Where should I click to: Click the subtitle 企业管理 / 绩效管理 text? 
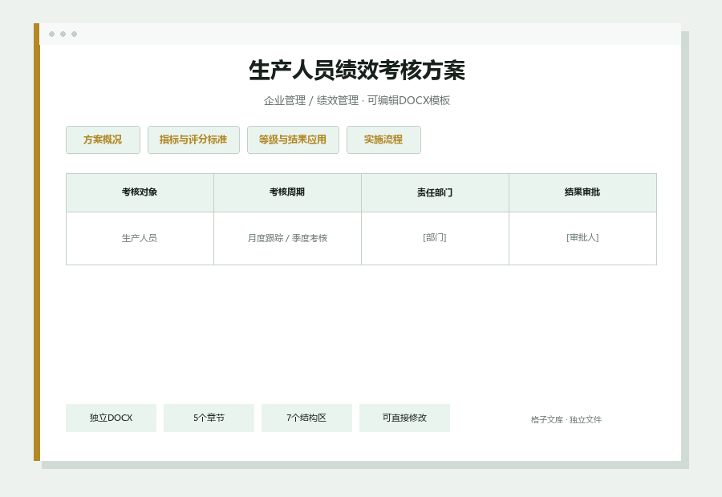(311, 100)
